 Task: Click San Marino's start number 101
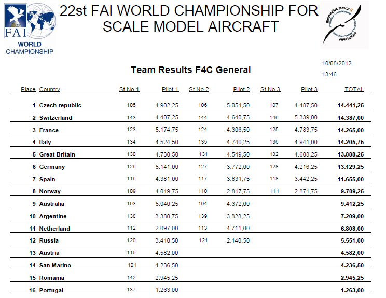[132, 265]
